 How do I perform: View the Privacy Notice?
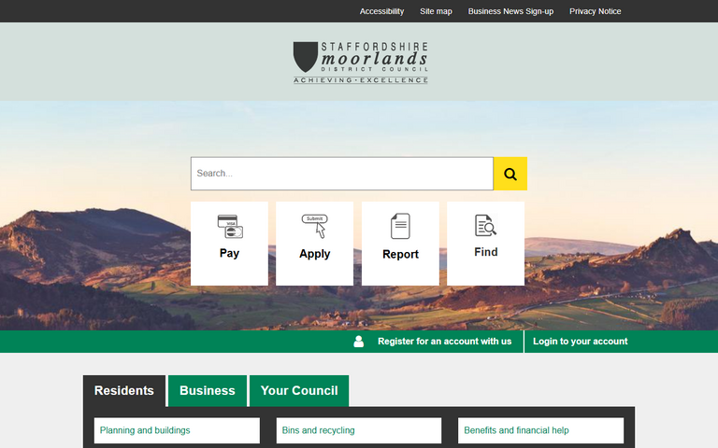coord(596,11)
